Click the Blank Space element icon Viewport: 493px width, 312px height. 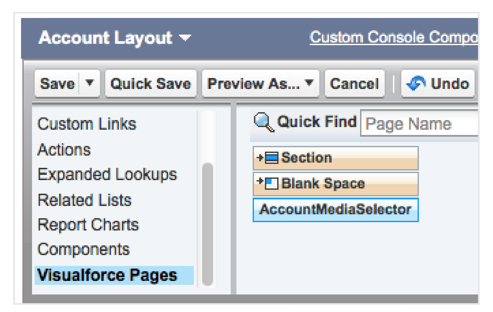272,183
